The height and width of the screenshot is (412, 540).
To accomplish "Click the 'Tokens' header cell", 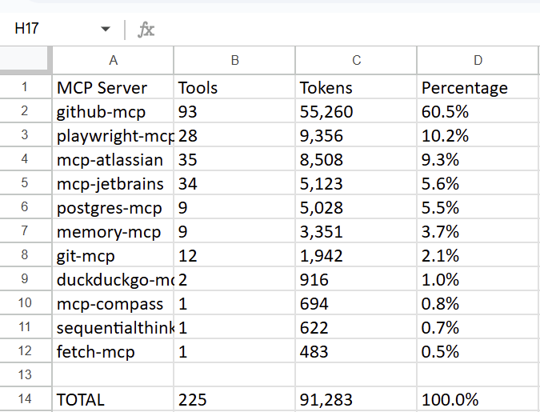I will tap(356, 87).
